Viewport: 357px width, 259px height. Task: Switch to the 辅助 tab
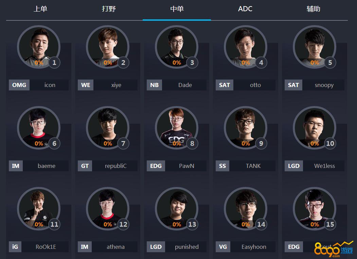click(314, 9)
